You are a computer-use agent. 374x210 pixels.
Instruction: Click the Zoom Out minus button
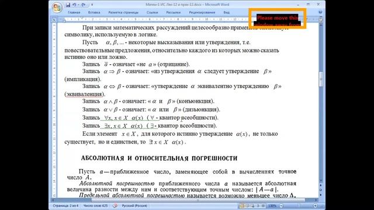tap(281, 206)
